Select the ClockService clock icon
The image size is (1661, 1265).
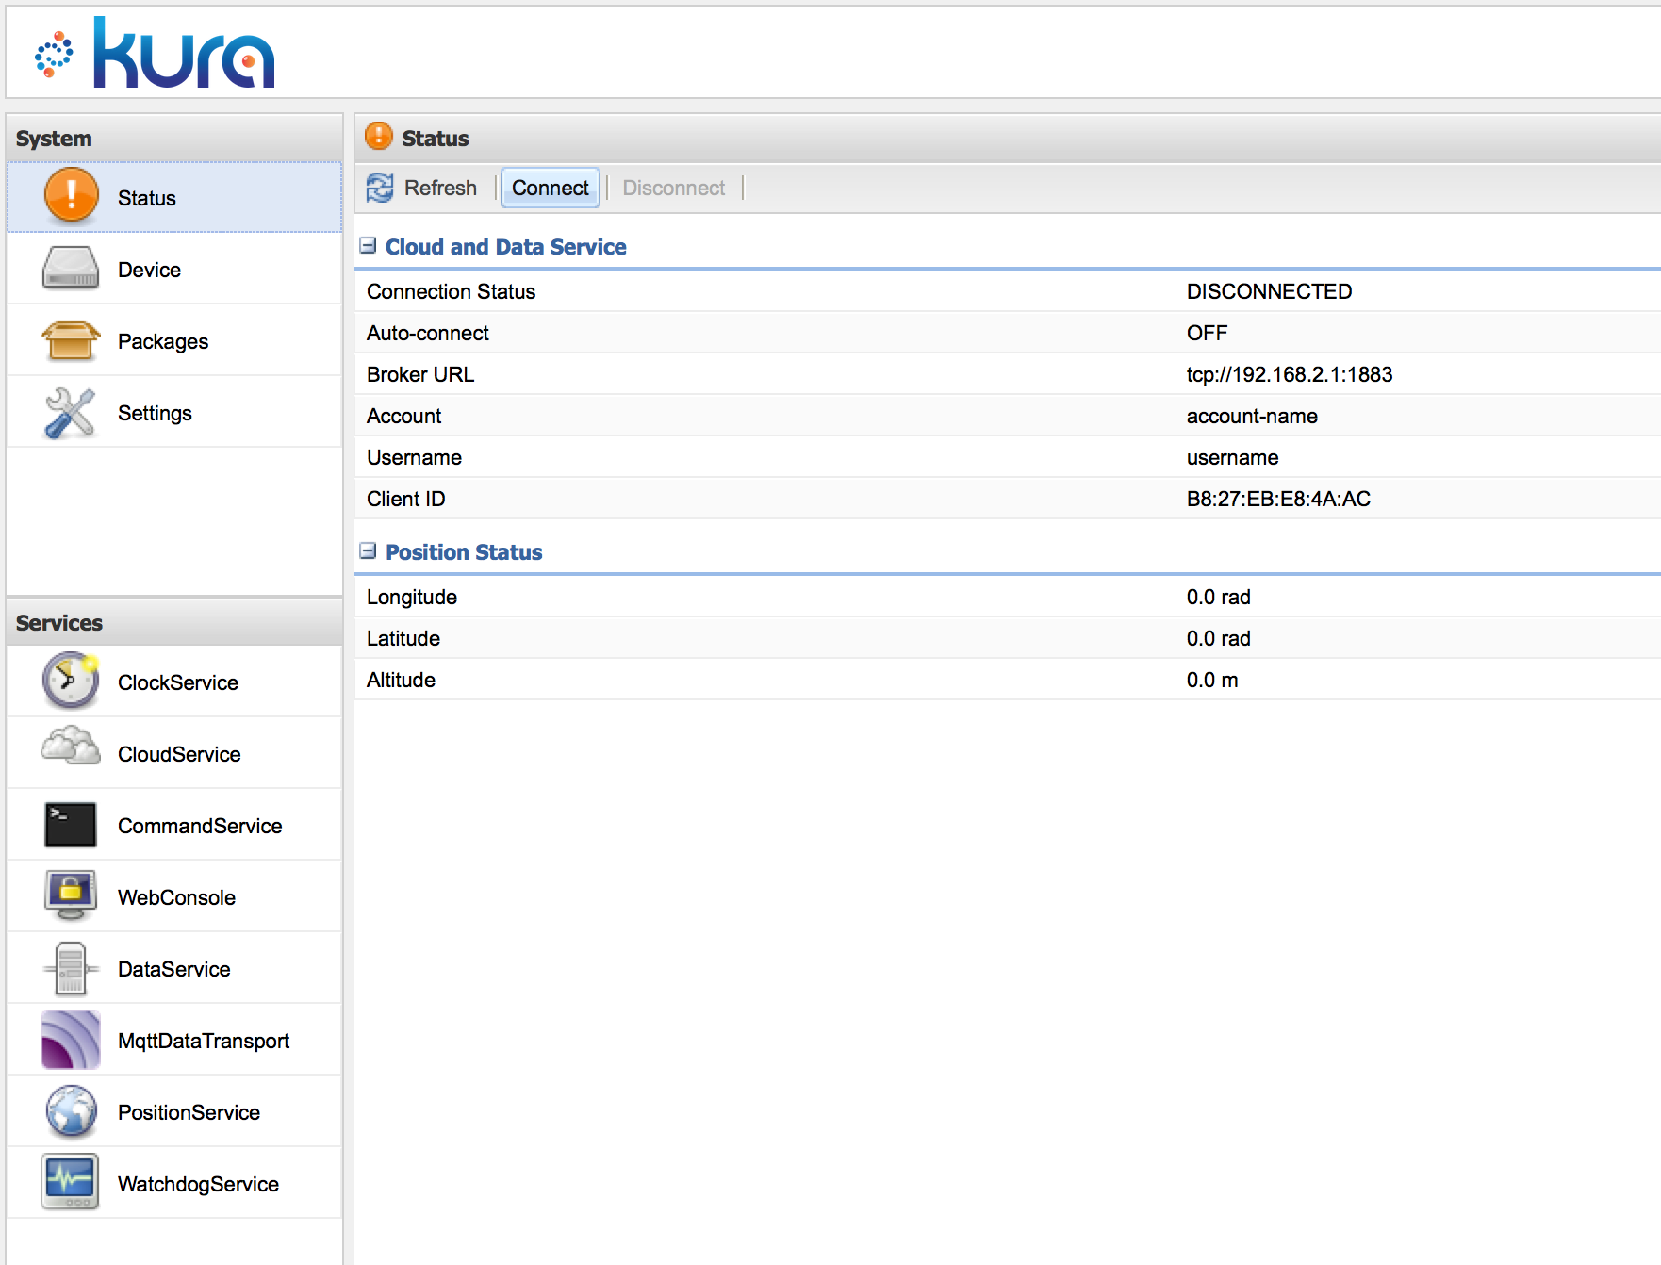pos(71,682)
